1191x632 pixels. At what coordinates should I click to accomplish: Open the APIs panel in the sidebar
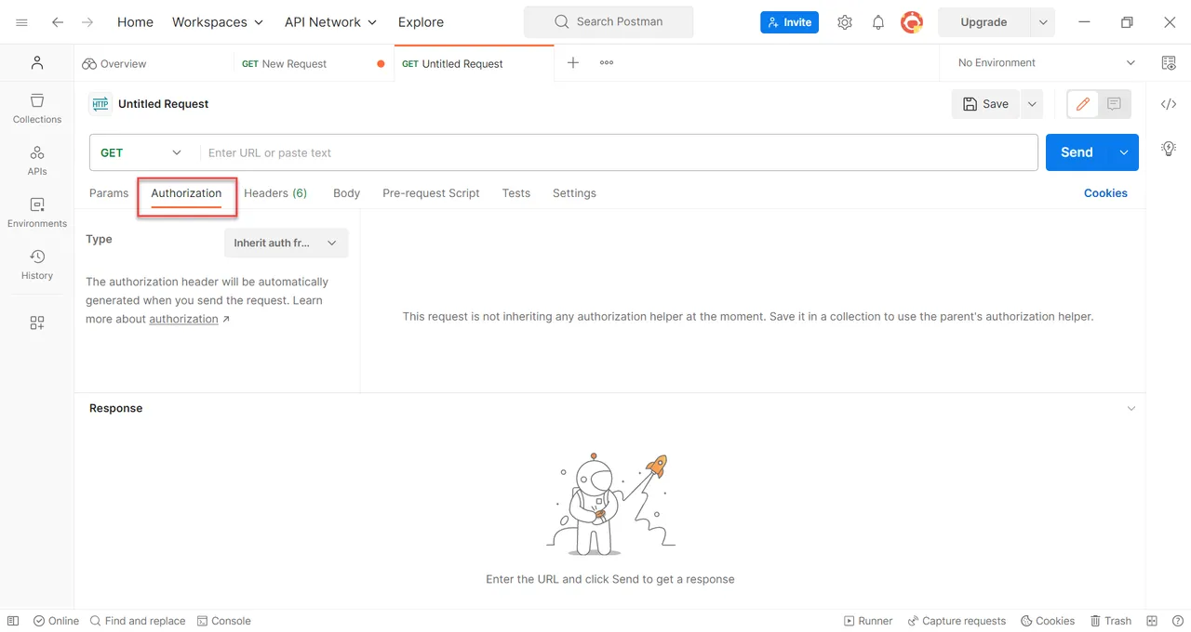tap(36, 159)
